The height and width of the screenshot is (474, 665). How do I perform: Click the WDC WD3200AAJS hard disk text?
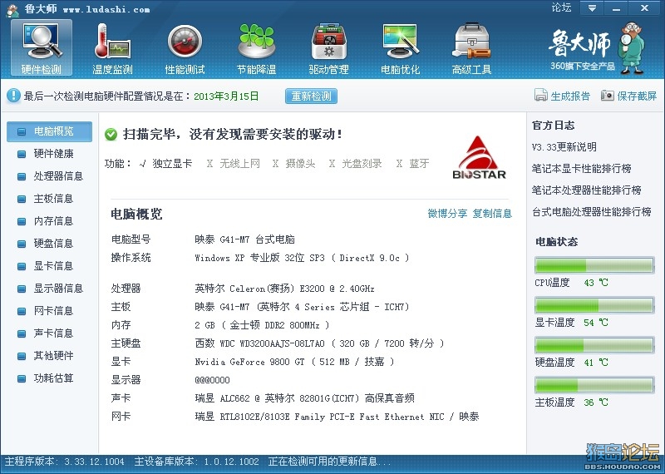pos(319,343)
